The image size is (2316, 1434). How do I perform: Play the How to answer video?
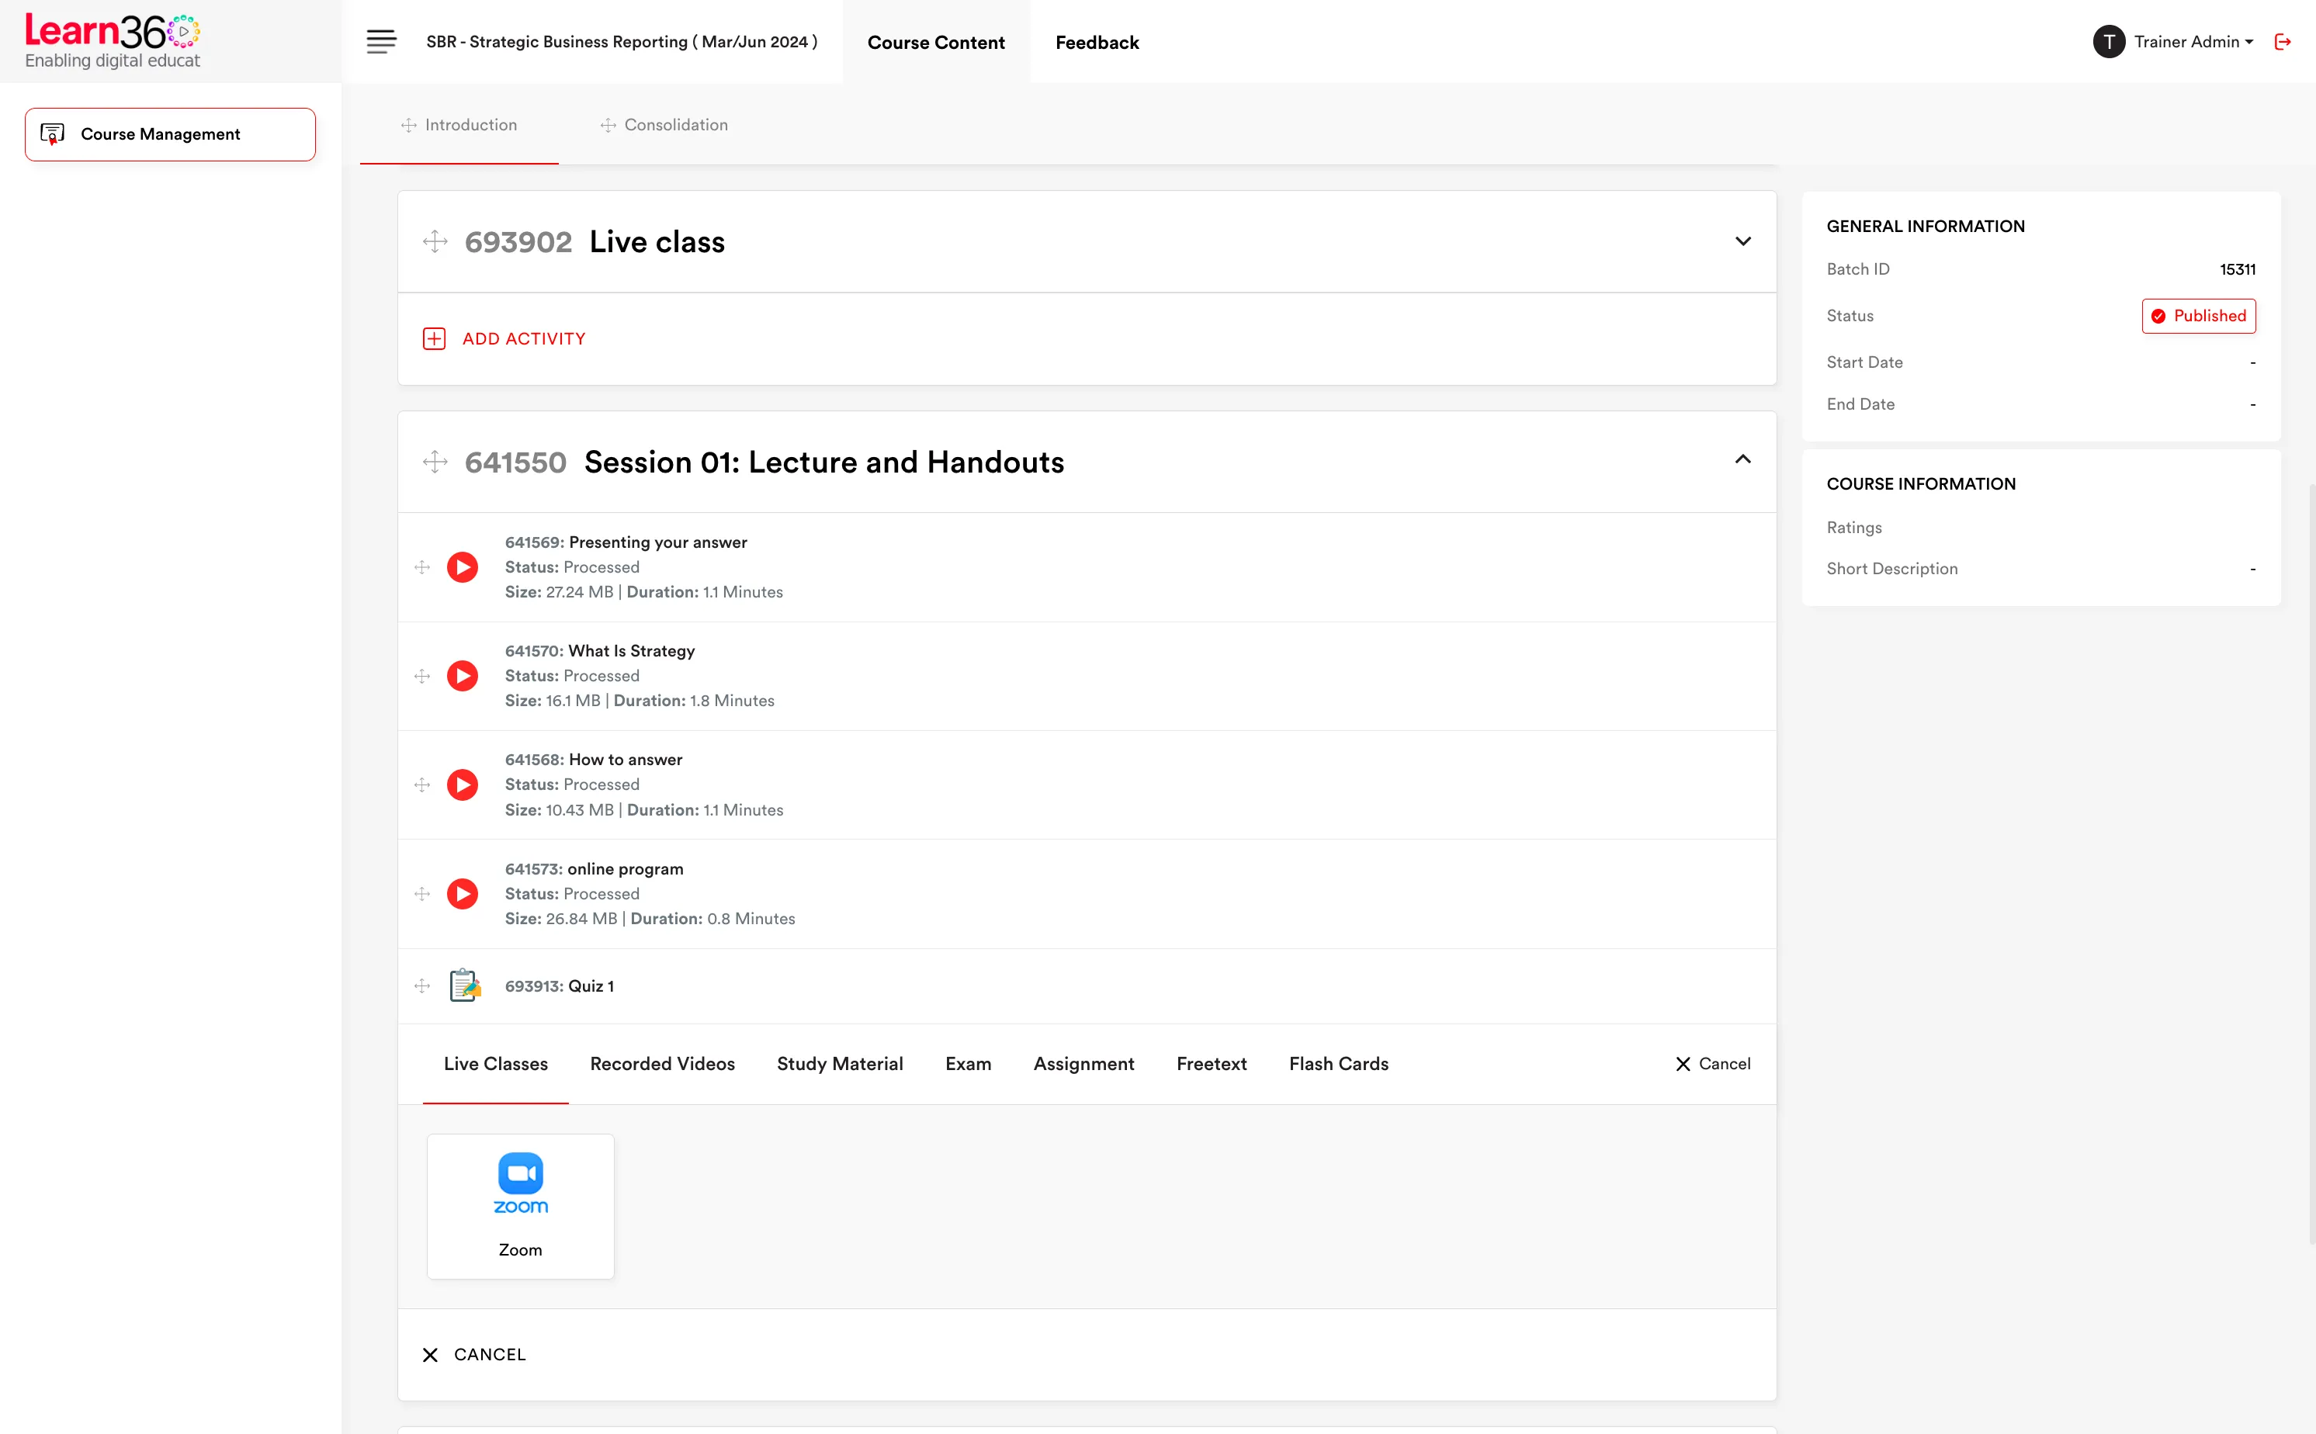click(463, 785)
